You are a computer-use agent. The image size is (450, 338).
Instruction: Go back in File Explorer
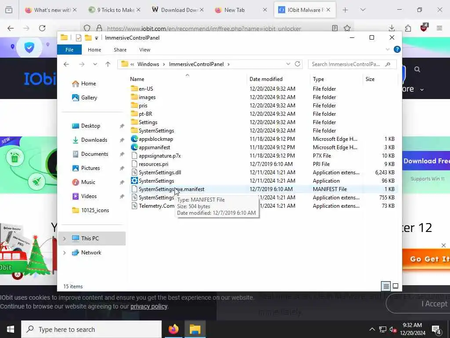[66, 64]
